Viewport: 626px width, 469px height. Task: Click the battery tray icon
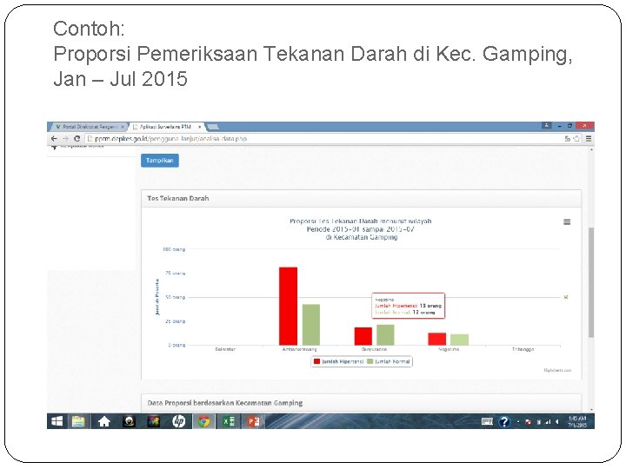point(538,422)
